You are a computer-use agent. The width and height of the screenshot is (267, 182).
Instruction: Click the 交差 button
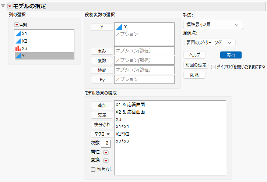pos(102,115)
